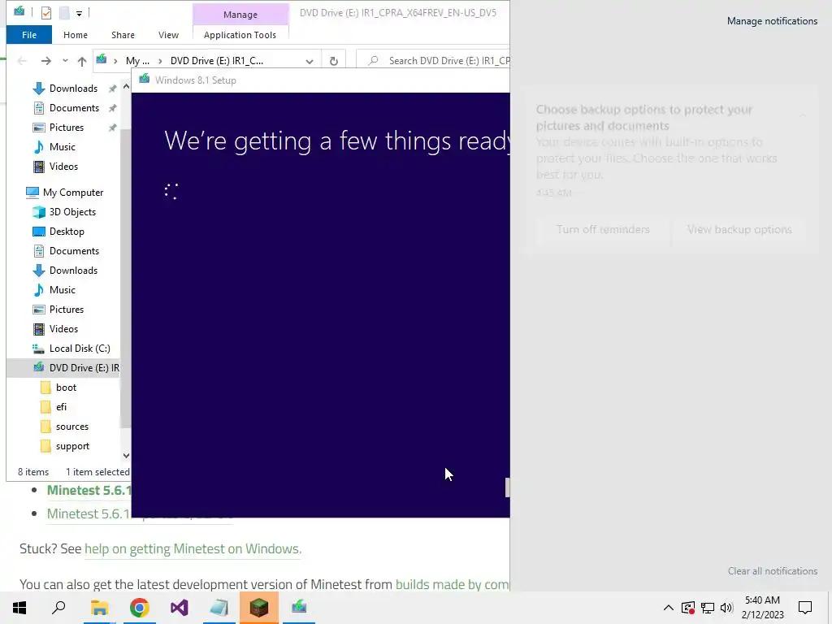This screenshot has width=832, height=624.
Task: Switch to Windows Setup taskbar icon
Action: (x=299, y=608)
